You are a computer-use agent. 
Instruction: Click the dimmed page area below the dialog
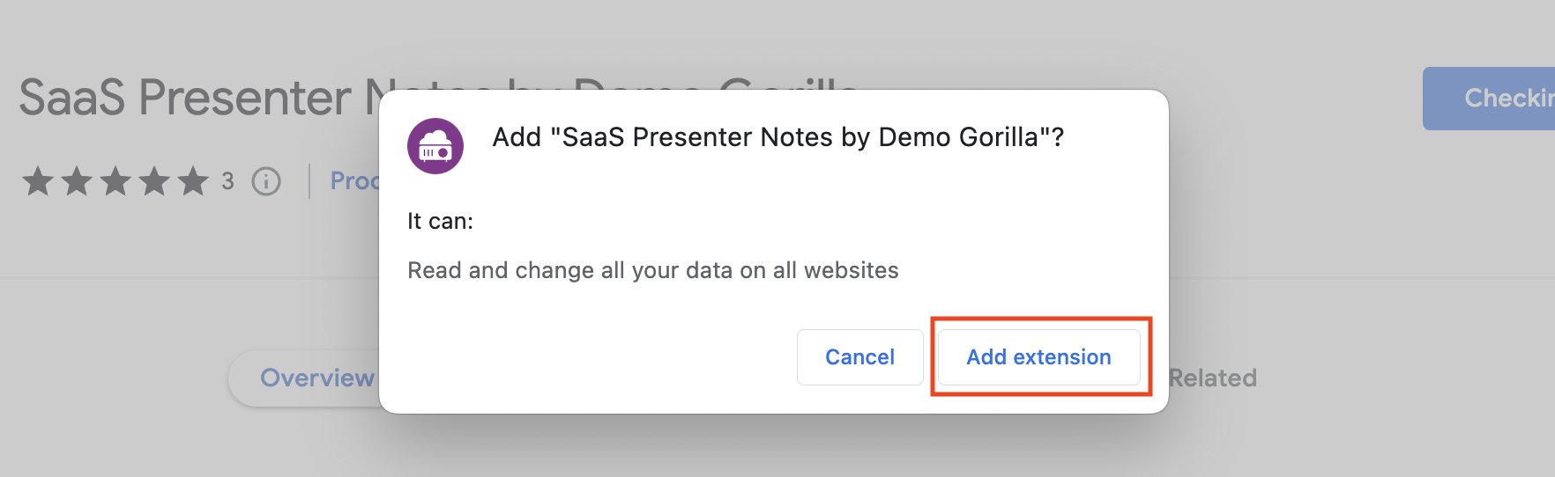tap(776, 447)
